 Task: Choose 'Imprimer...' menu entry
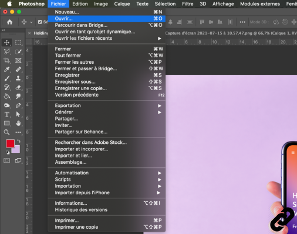pyautogui.click(x=107, y=221)
